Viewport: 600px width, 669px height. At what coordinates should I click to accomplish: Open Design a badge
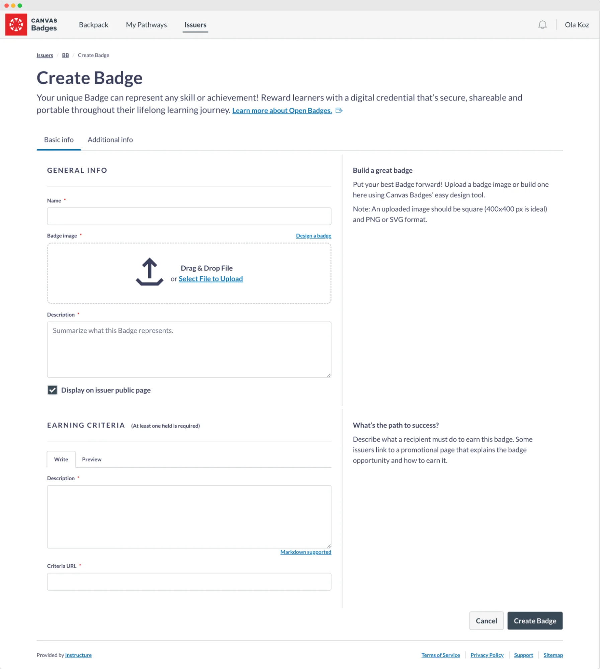[313, 235]
